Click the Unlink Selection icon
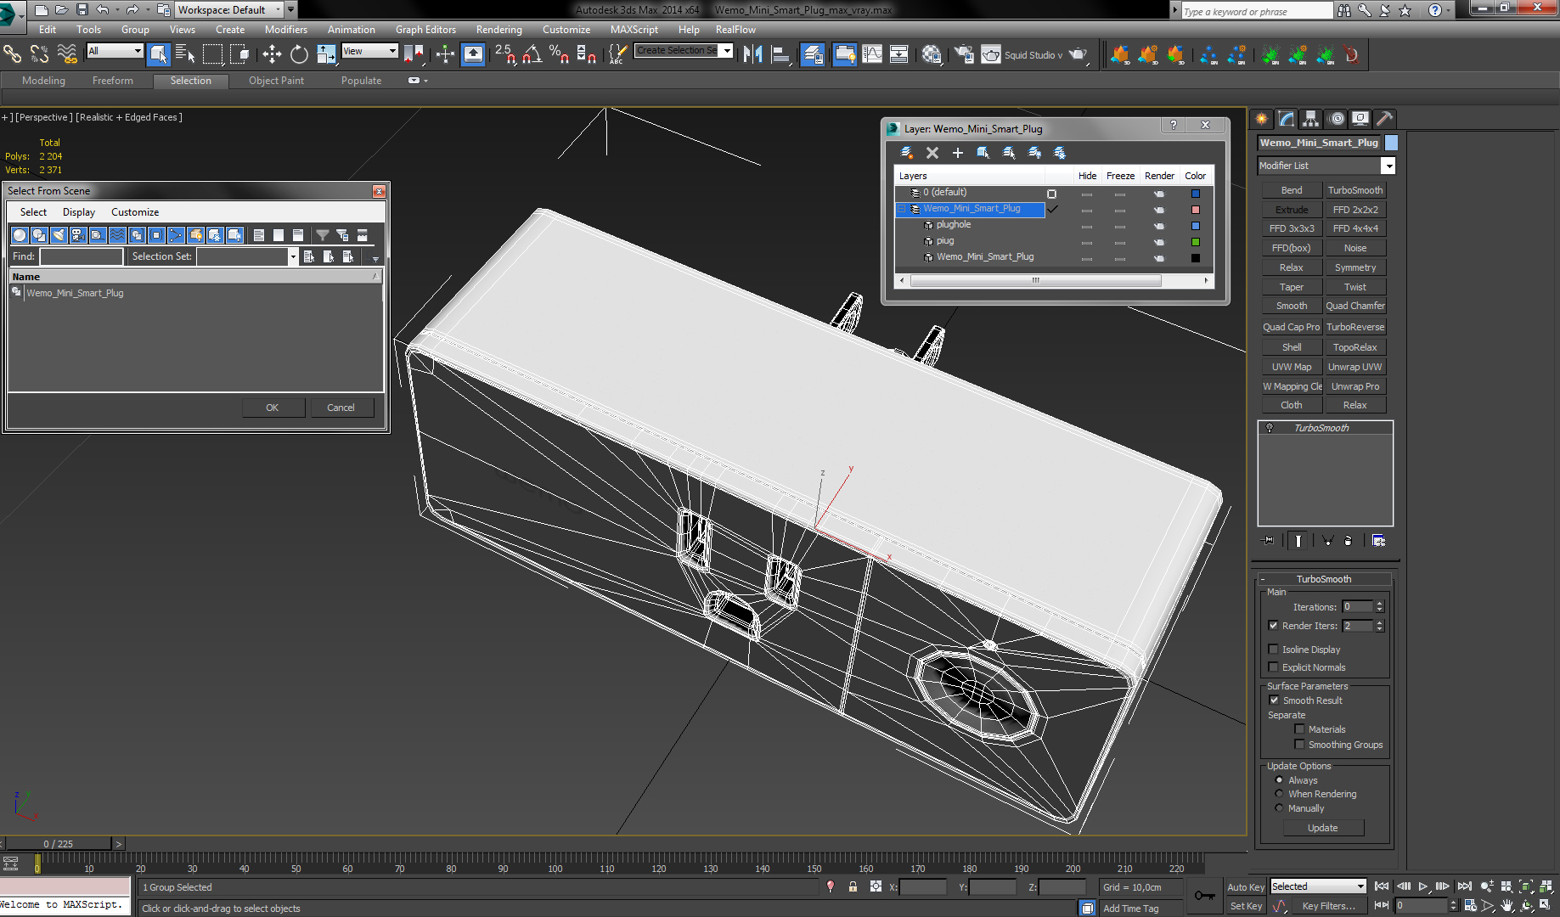Viewport: 1560px width, 917px height. [x=39, y=54]
